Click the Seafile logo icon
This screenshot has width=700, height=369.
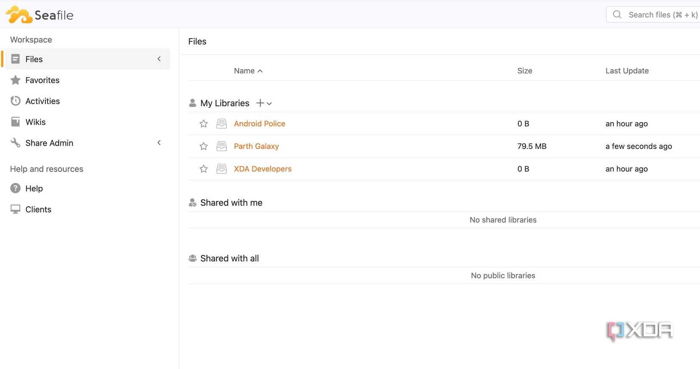pyautogui.click(x=19, y=15)
